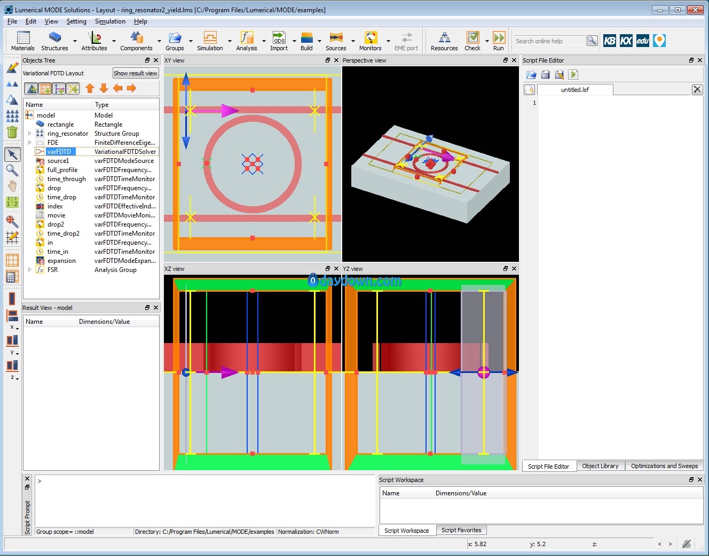The width and height of the screenshot is (709, 560).
Task: Click the Run simulation icon
Action: (499, 37)
